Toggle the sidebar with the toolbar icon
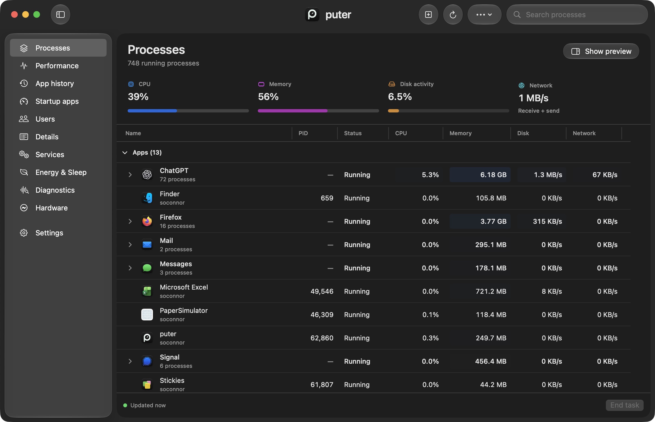The image size is (655, 422). [x=60, y=14]
